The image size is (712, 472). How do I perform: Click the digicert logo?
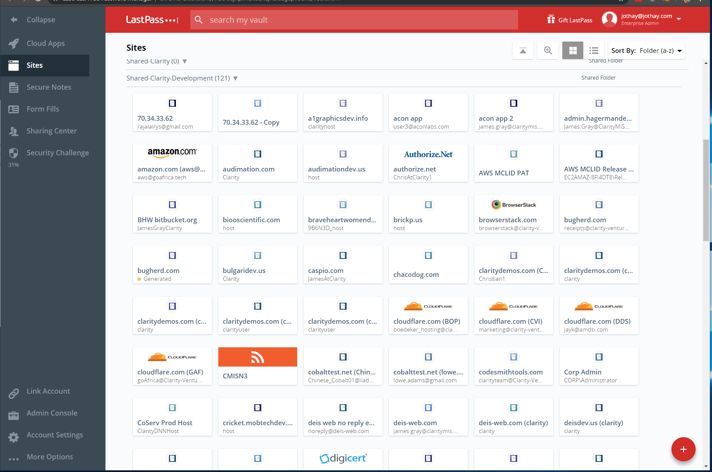tap(343, 458)
